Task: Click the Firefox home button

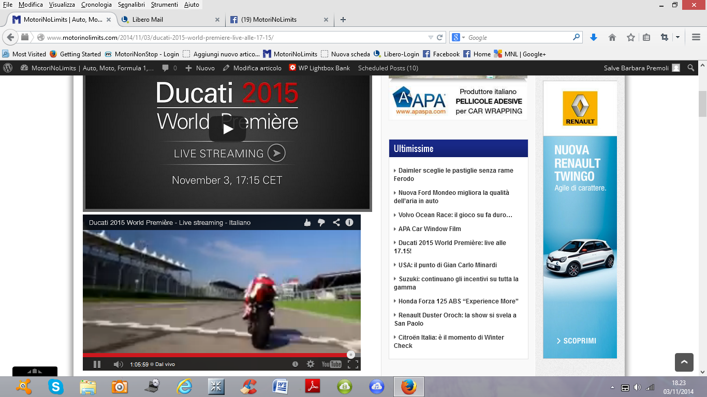Action: [612, 37]
